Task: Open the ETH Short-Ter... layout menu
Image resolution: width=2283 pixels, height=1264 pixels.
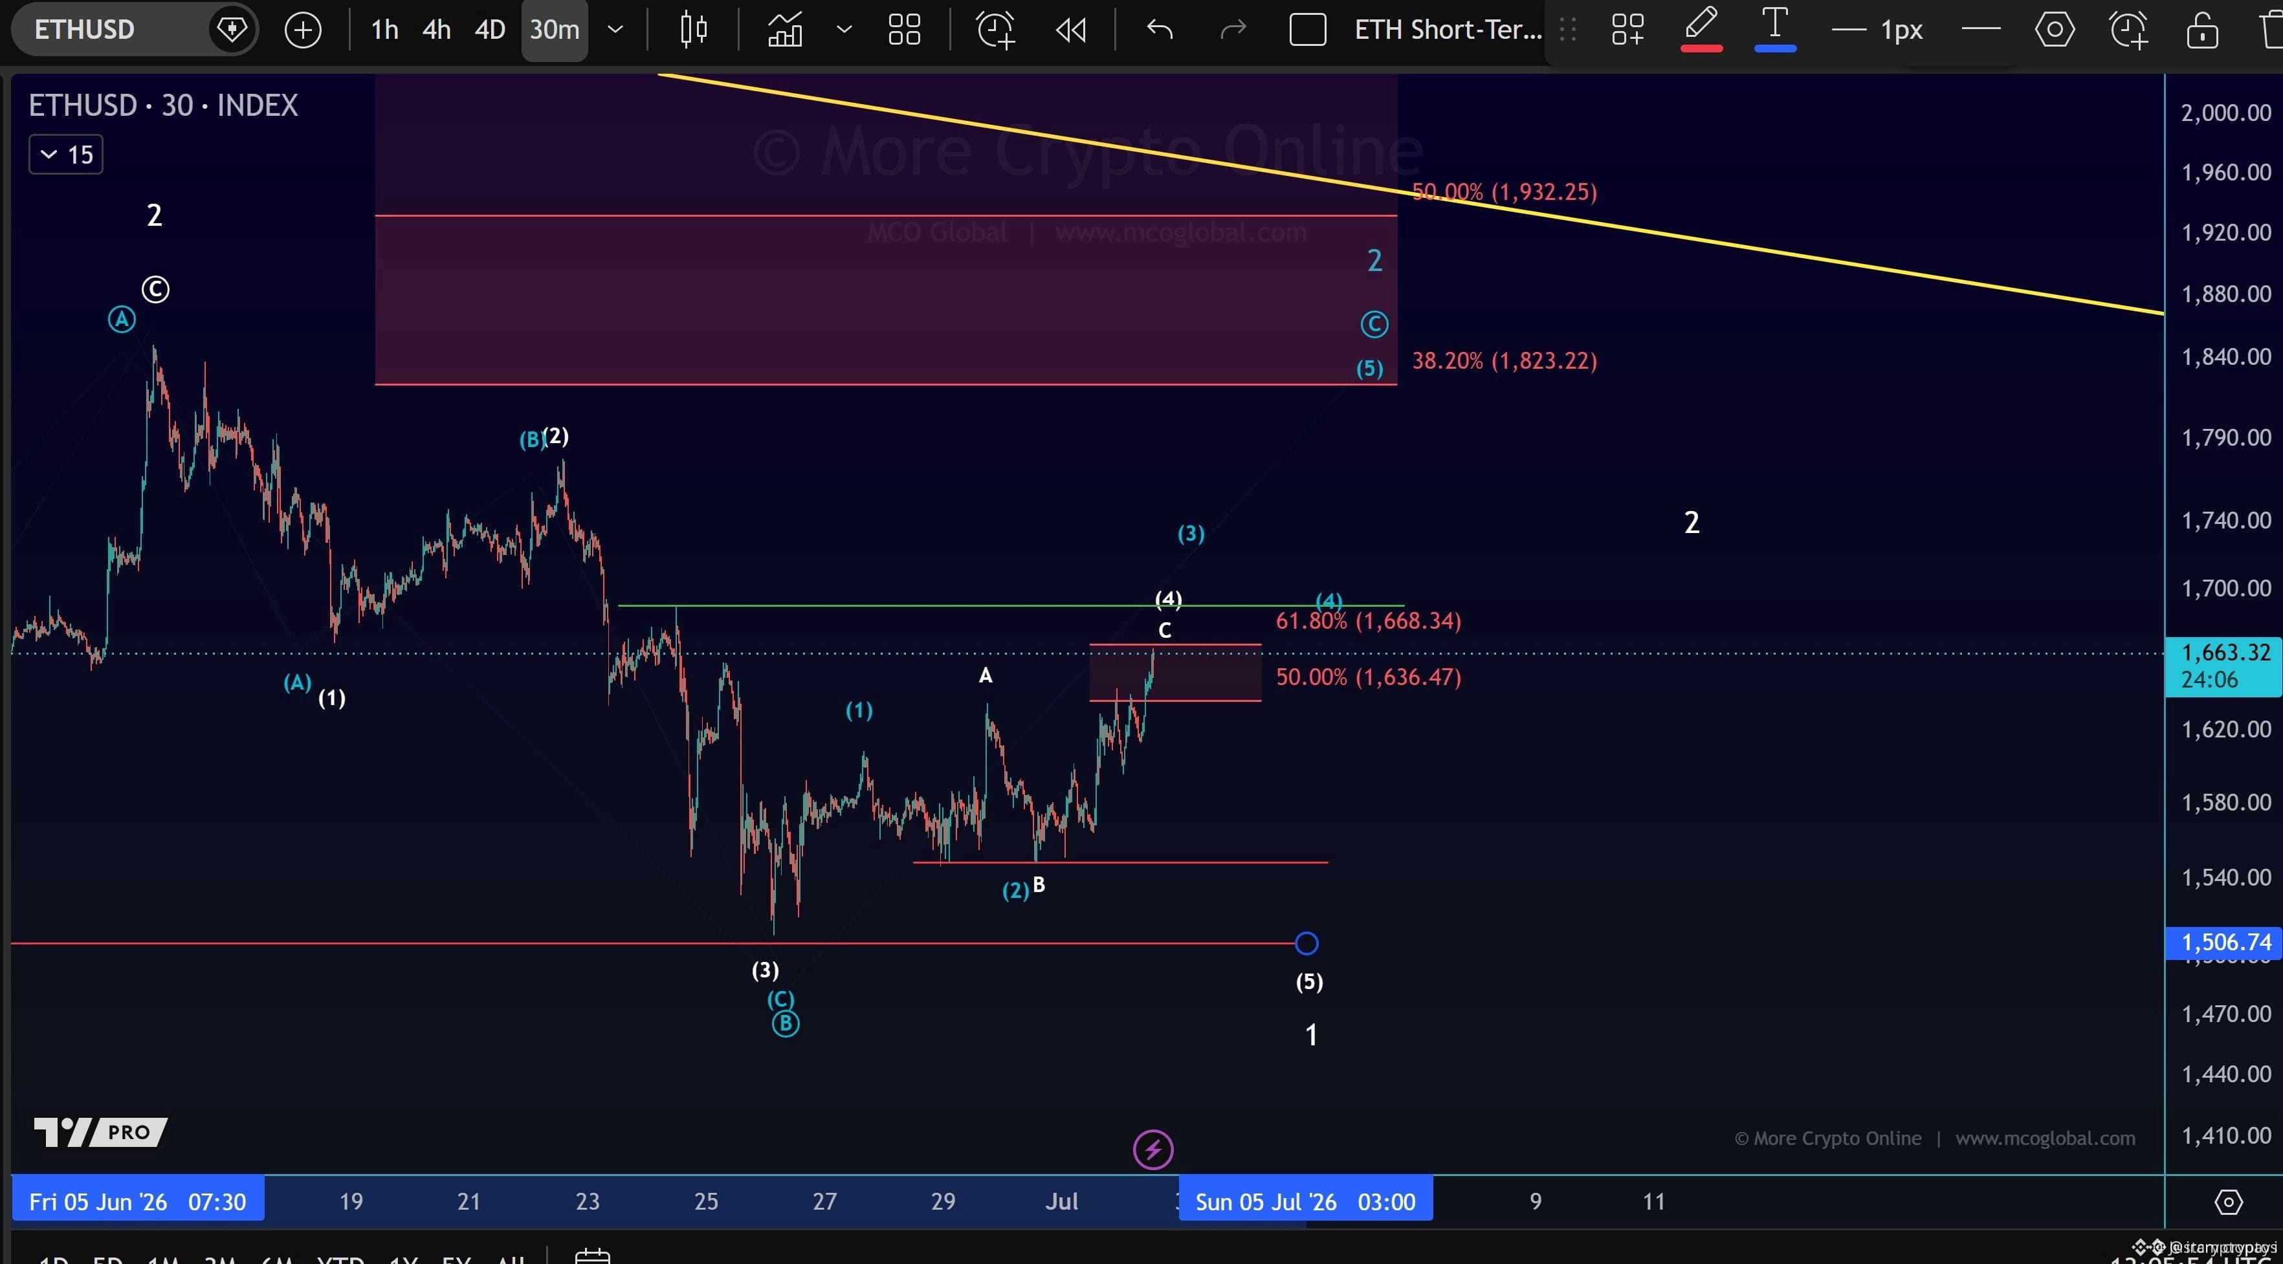Action: coord(1448,30)
